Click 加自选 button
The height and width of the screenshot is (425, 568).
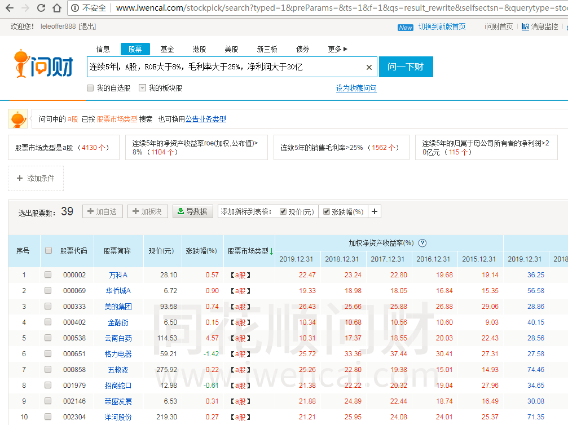click(103, 211)
